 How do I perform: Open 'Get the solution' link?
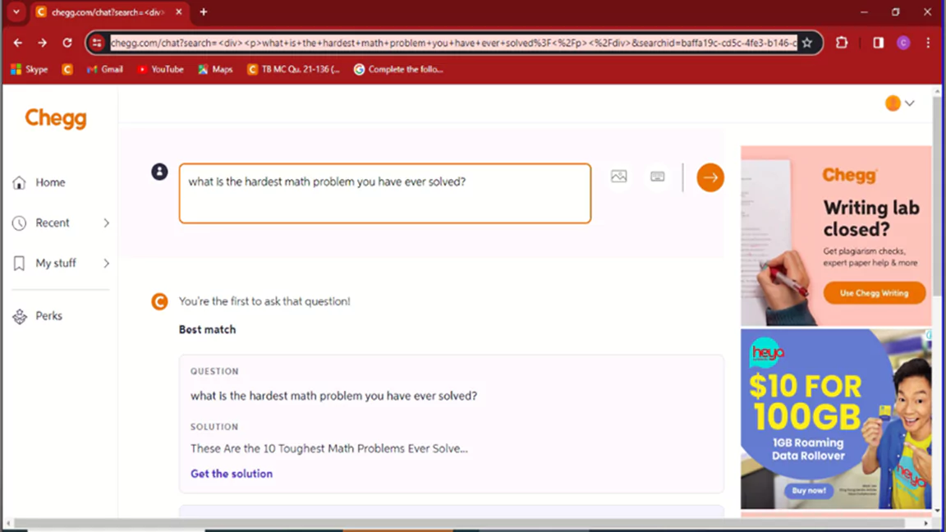[231, 474]
